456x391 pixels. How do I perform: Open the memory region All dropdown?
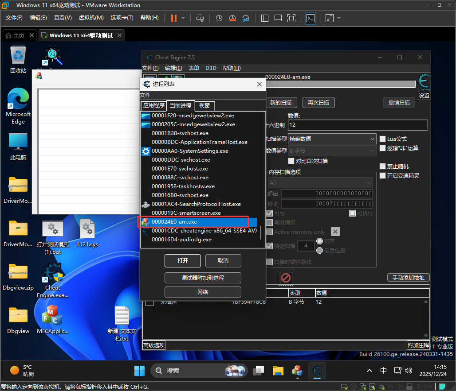[x=320, y=182]
